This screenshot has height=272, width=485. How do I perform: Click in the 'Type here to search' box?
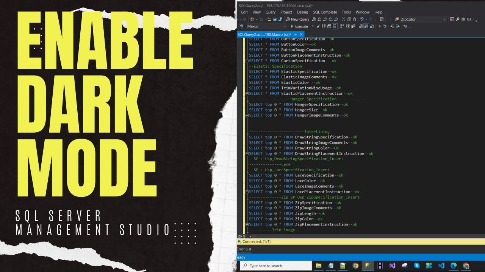(x=276, y=266)
